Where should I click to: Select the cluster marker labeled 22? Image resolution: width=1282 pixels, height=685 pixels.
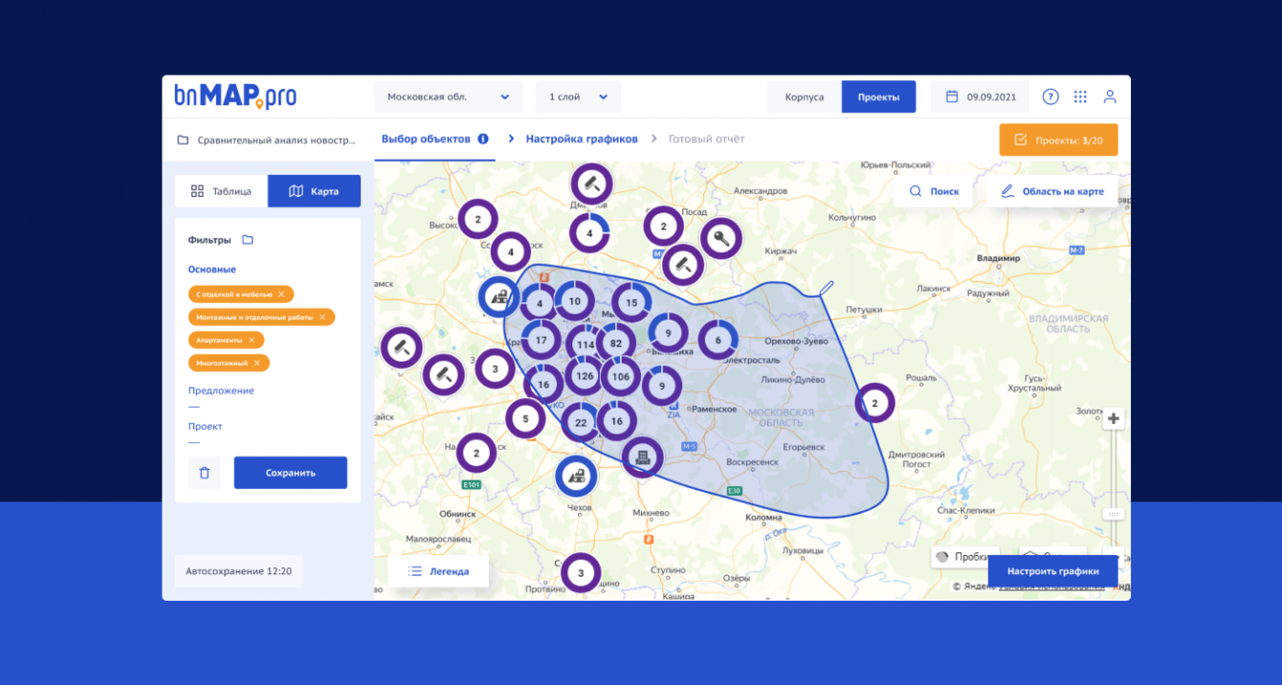581,423
